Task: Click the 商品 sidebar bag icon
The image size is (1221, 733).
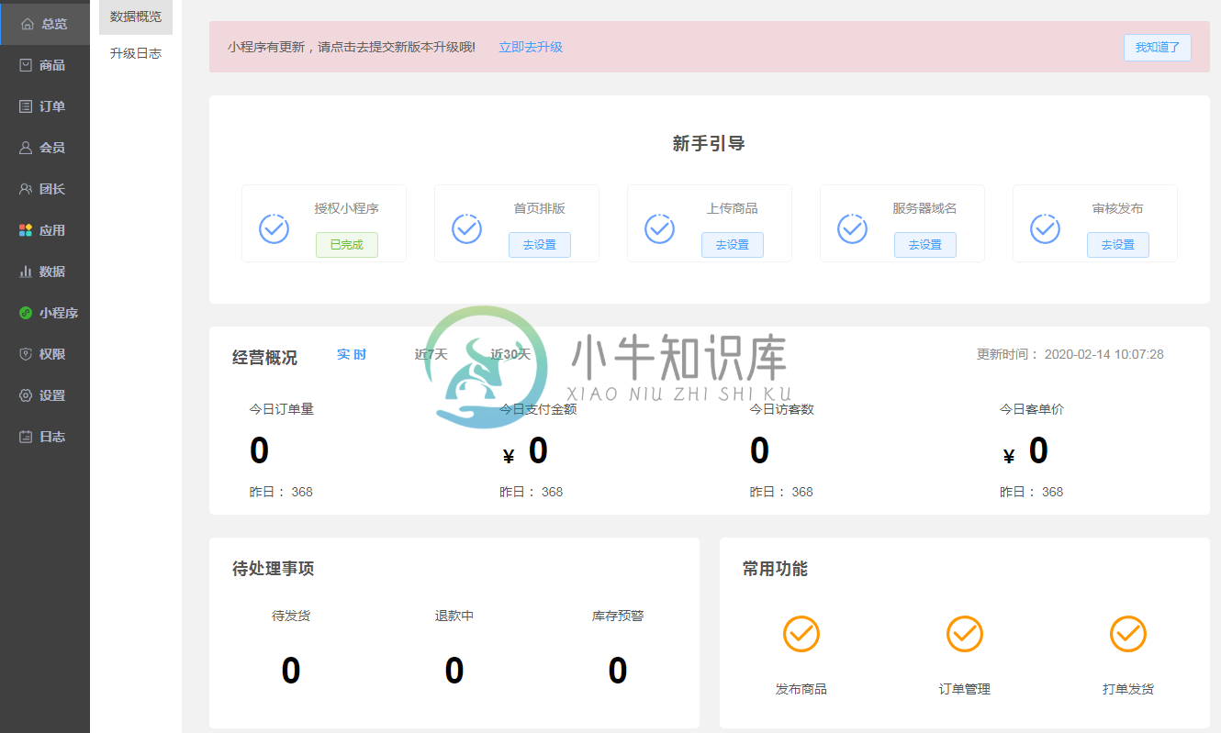Action: [x=26, y=65]
